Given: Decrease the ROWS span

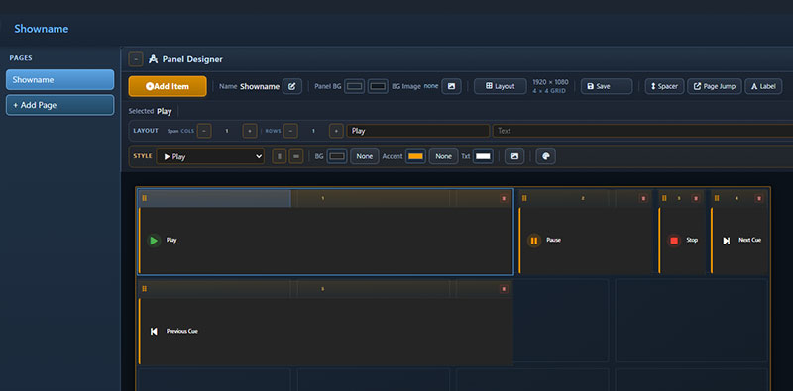Looking at the screenshot, I should pos(290,131).
